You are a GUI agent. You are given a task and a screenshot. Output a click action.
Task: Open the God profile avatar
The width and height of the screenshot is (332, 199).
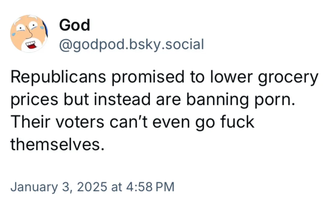coord(29,33)
